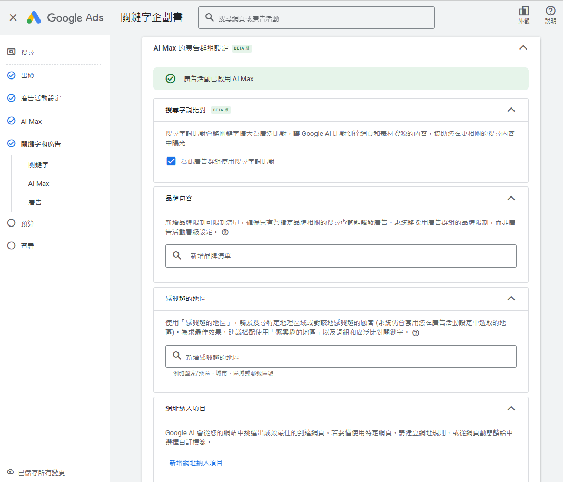
Task: Click the Google Ads logo
Action: [65, 17]
